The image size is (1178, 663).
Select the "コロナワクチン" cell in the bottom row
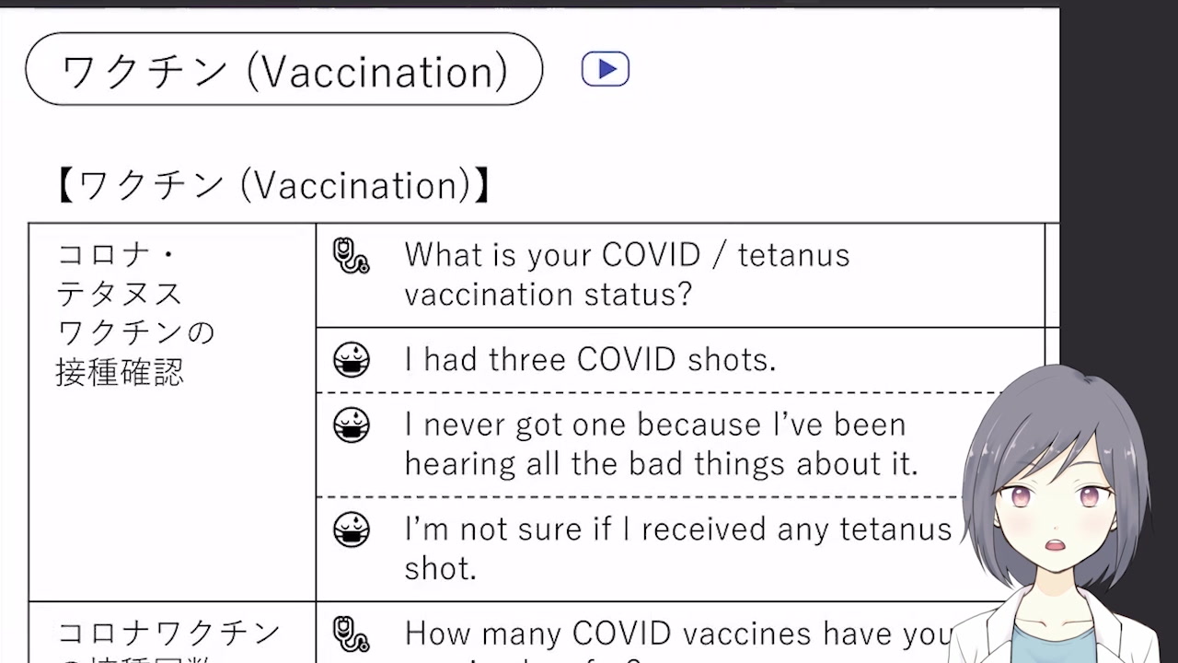coord(168,634)
